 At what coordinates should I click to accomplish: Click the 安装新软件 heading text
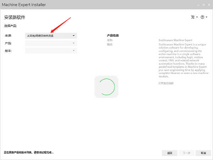[x=15, y=17]
